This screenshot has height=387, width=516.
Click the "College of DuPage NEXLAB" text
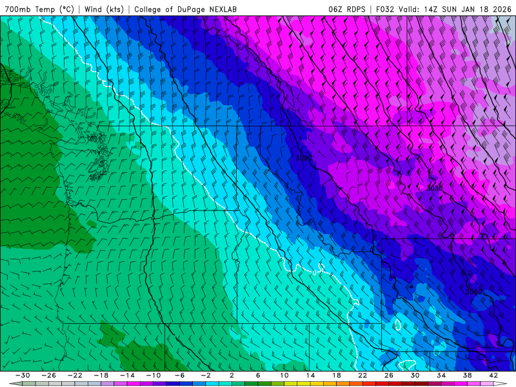coord(185,9)
